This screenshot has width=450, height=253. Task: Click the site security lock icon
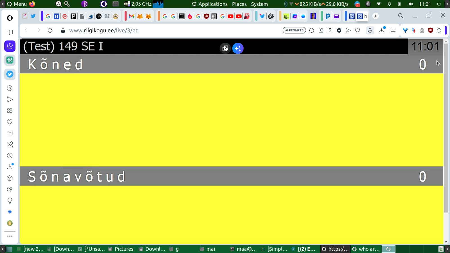tap(63, 30)
